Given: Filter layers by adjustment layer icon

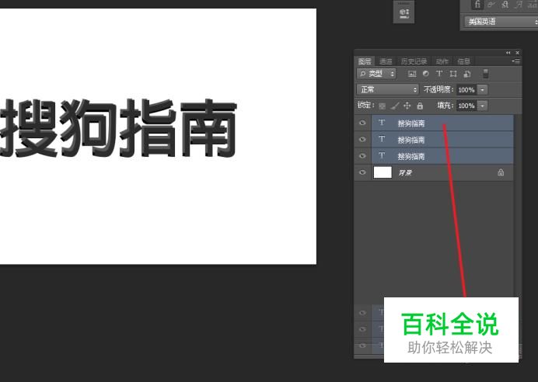Looking at the screenshot, I should 426,74.
